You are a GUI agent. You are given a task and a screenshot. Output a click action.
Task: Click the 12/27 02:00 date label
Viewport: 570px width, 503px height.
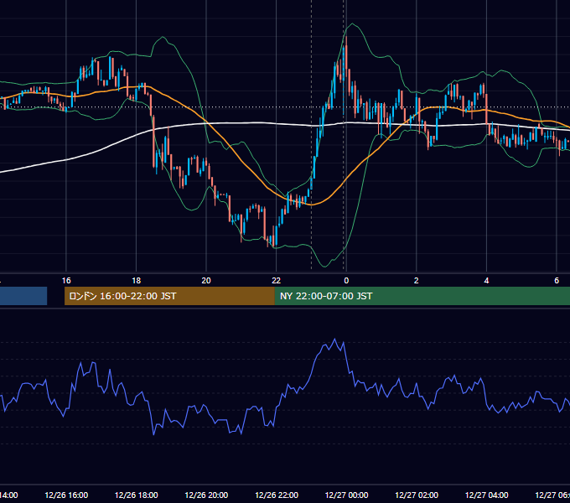pyautogui.click(x=417, y=495)
